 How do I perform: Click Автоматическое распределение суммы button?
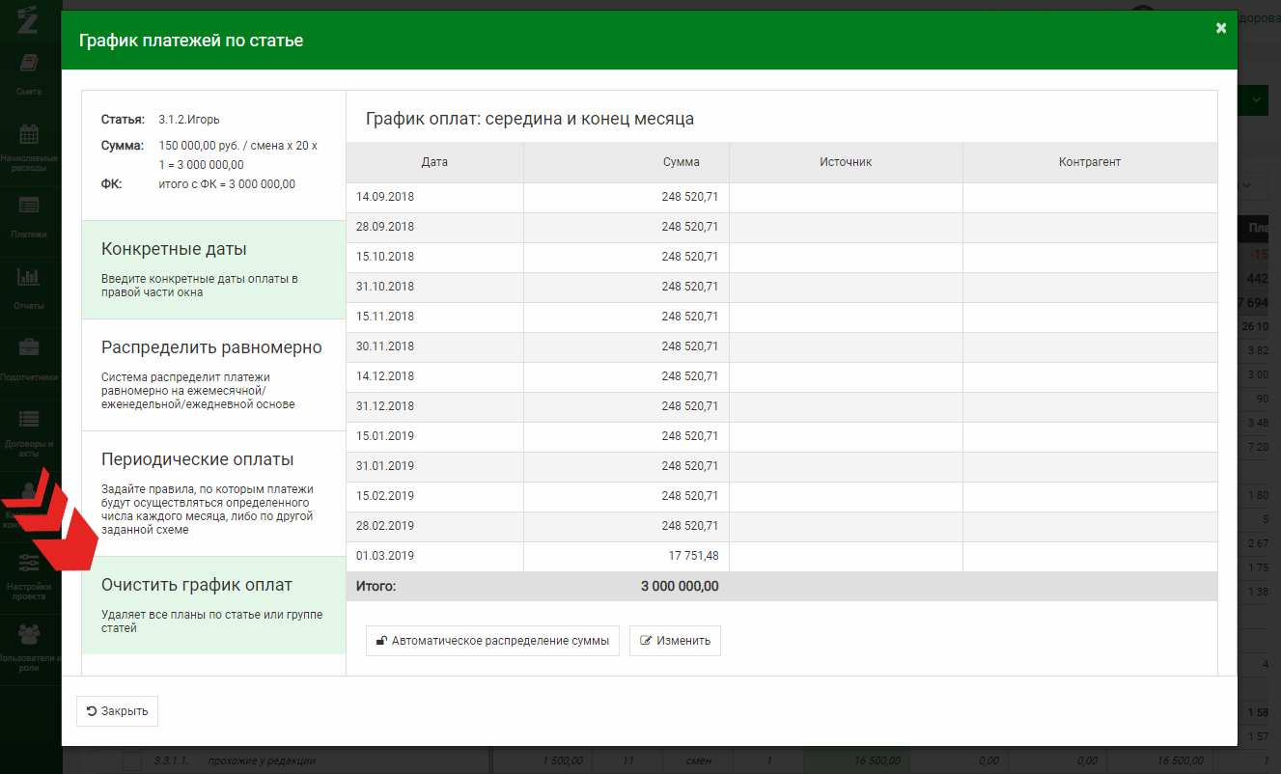point(492,641)
